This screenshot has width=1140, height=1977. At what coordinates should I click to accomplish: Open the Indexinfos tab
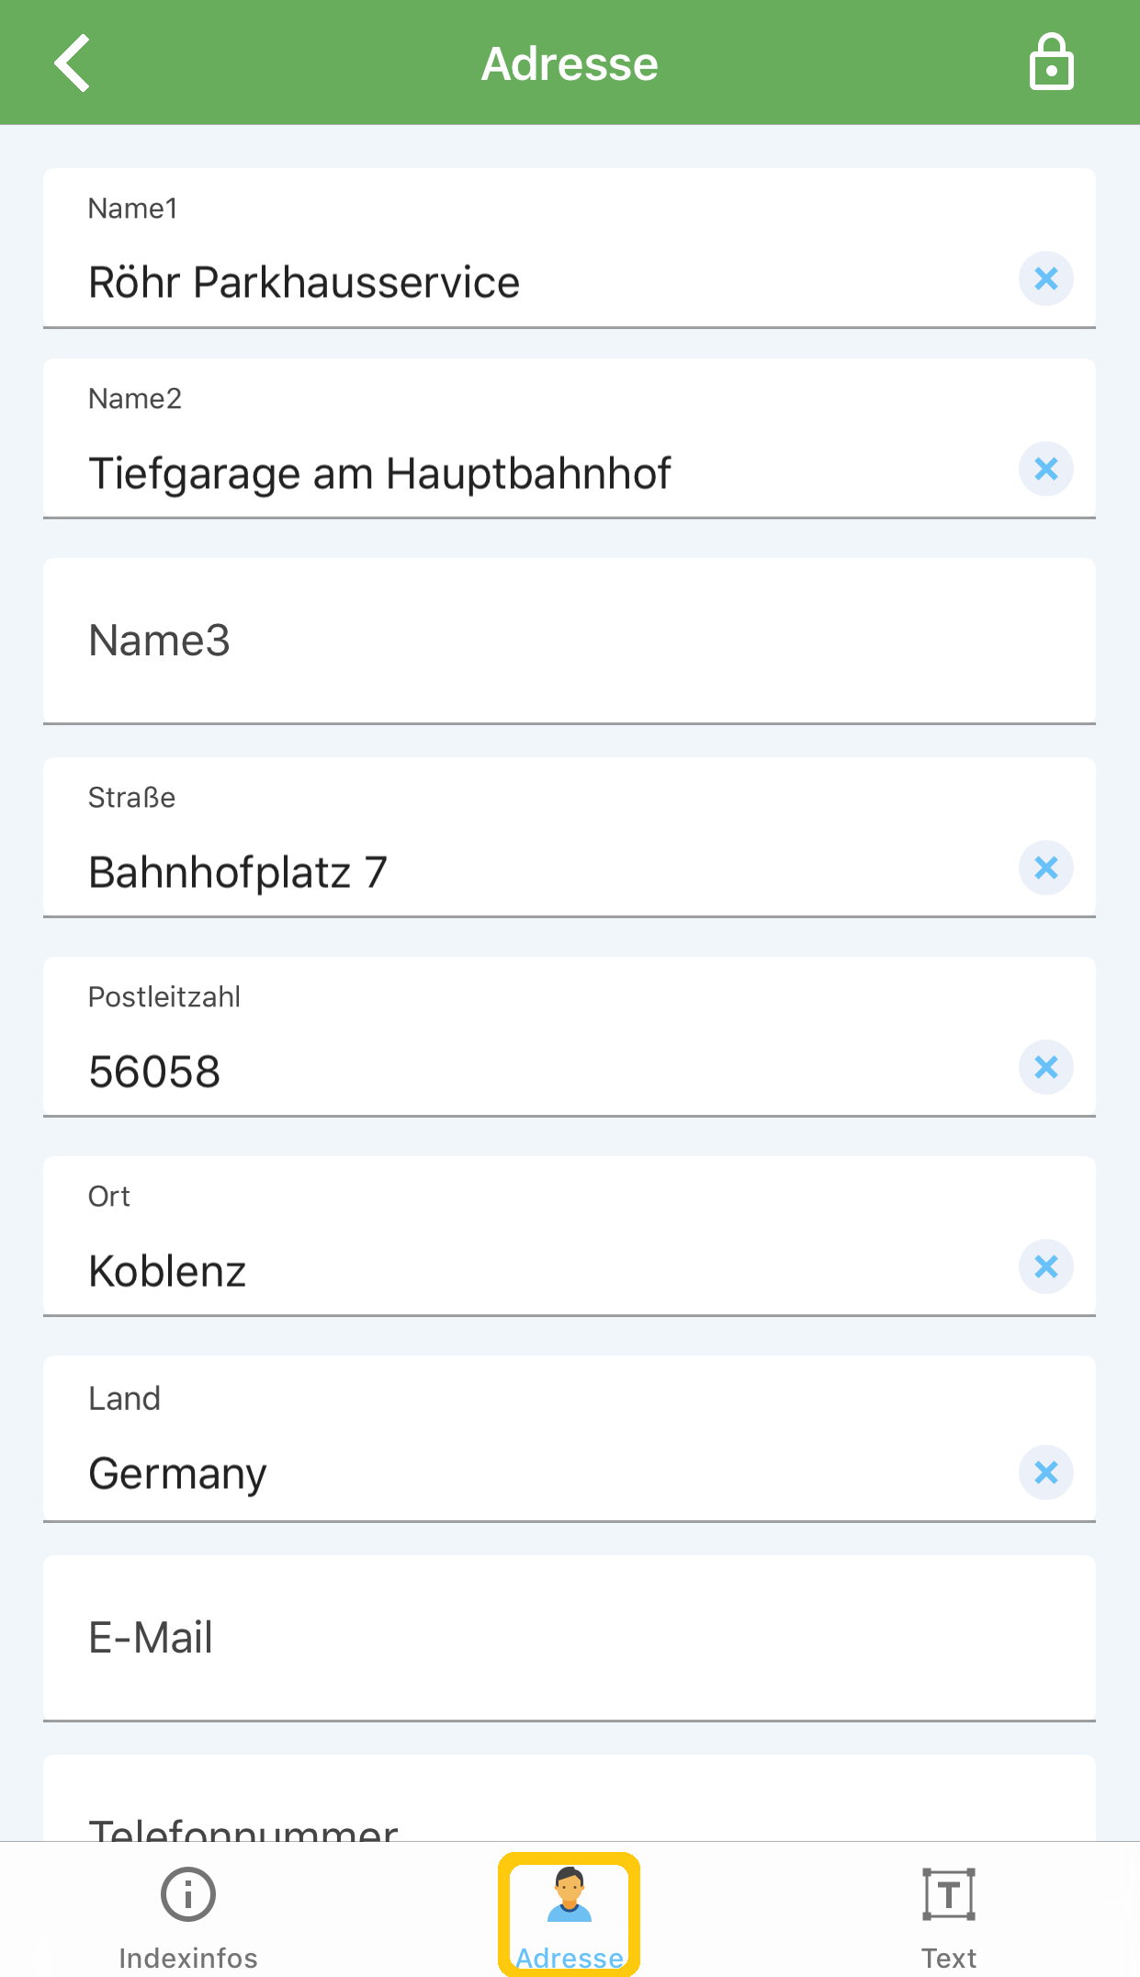pos(188,1917)
